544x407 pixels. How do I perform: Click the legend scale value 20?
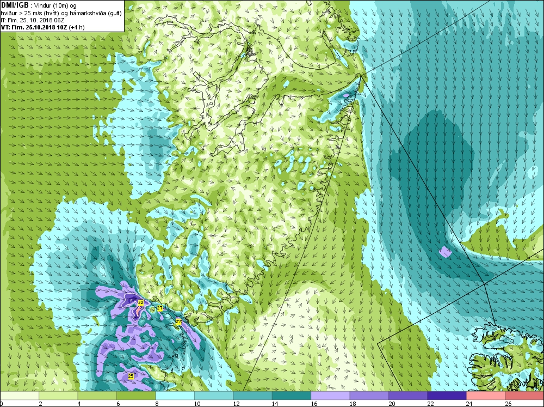tap(392, 404)
